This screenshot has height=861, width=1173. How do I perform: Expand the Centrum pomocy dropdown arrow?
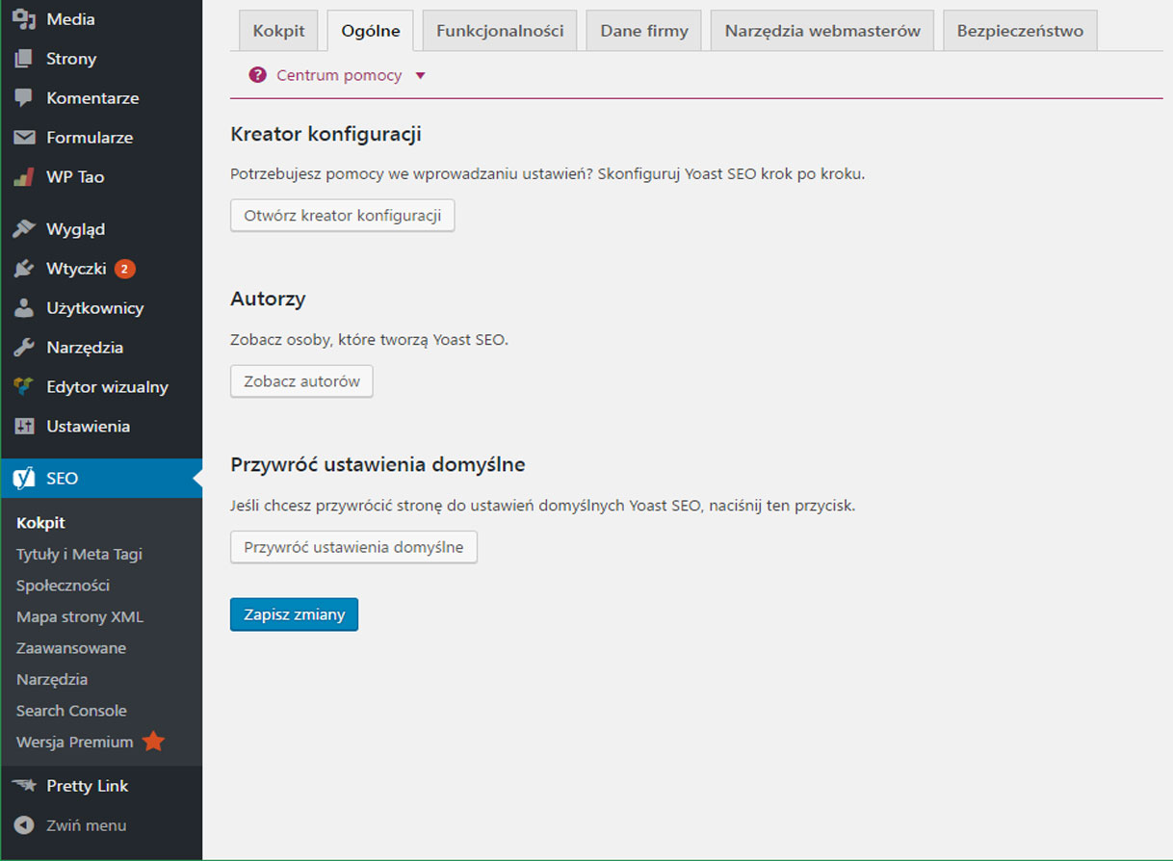point(420,75)
